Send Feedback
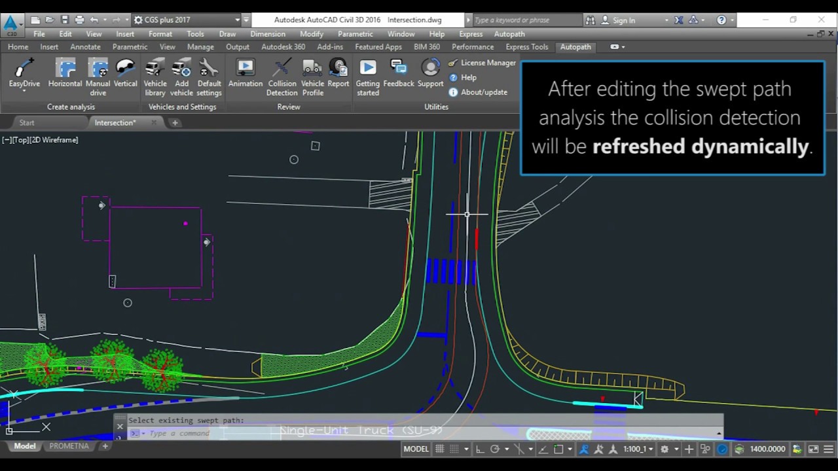Image resolution: width=838 pixels, height=471 pixels. (399, 73)
